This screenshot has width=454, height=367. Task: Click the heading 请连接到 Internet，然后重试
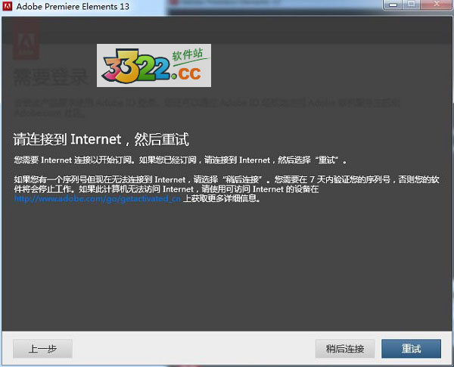[101, 139]
